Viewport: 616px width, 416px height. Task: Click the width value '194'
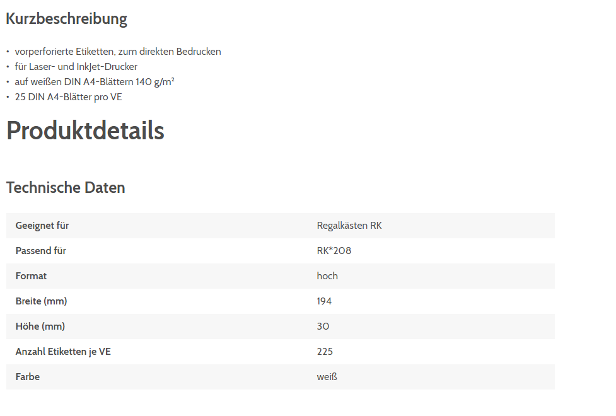point(324,301)
